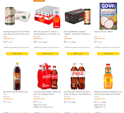124x113 pixels.
Task: Add Bitter KAS Zero to the basket
Action: pyautogui.click(x=48, y=53)
